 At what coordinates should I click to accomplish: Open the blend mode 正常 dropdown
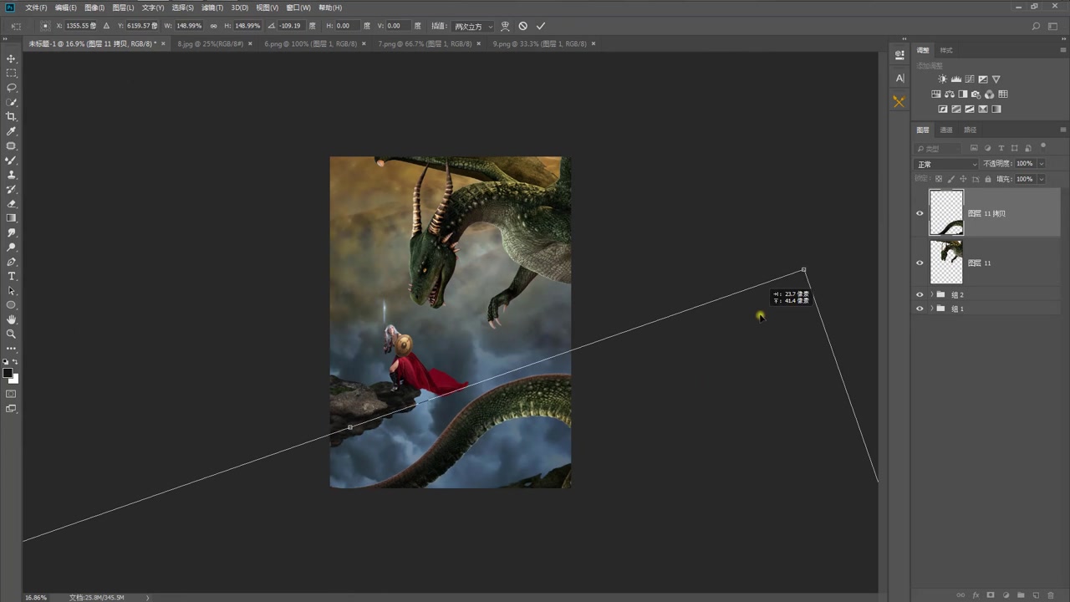click(x=946, y=164)
